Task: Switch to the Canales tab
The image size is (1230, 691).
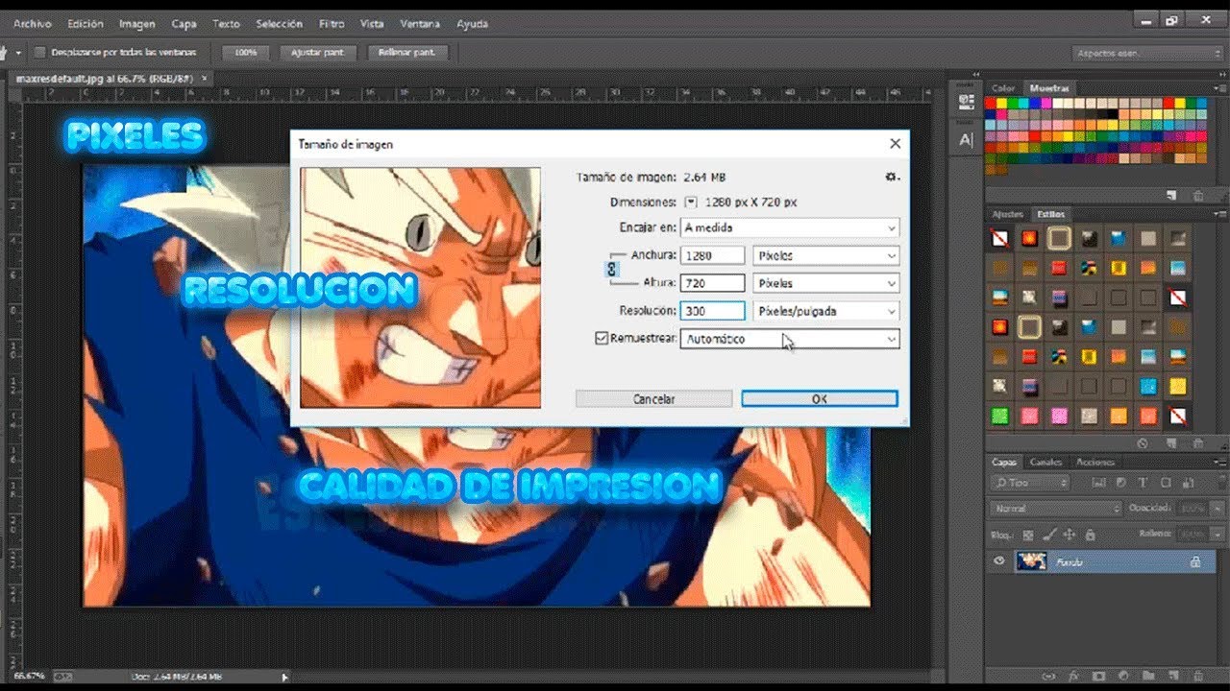Action: (1046, 462)
